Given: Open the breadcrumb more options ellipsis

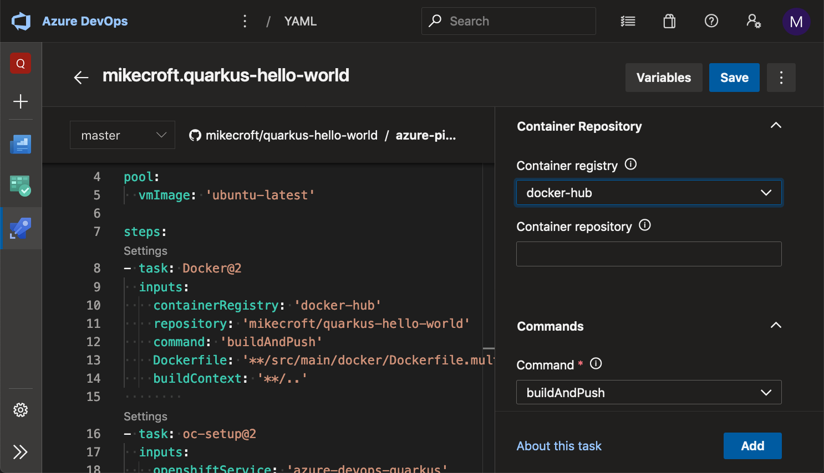Looking at the screenshot, I should click(245, 21).
